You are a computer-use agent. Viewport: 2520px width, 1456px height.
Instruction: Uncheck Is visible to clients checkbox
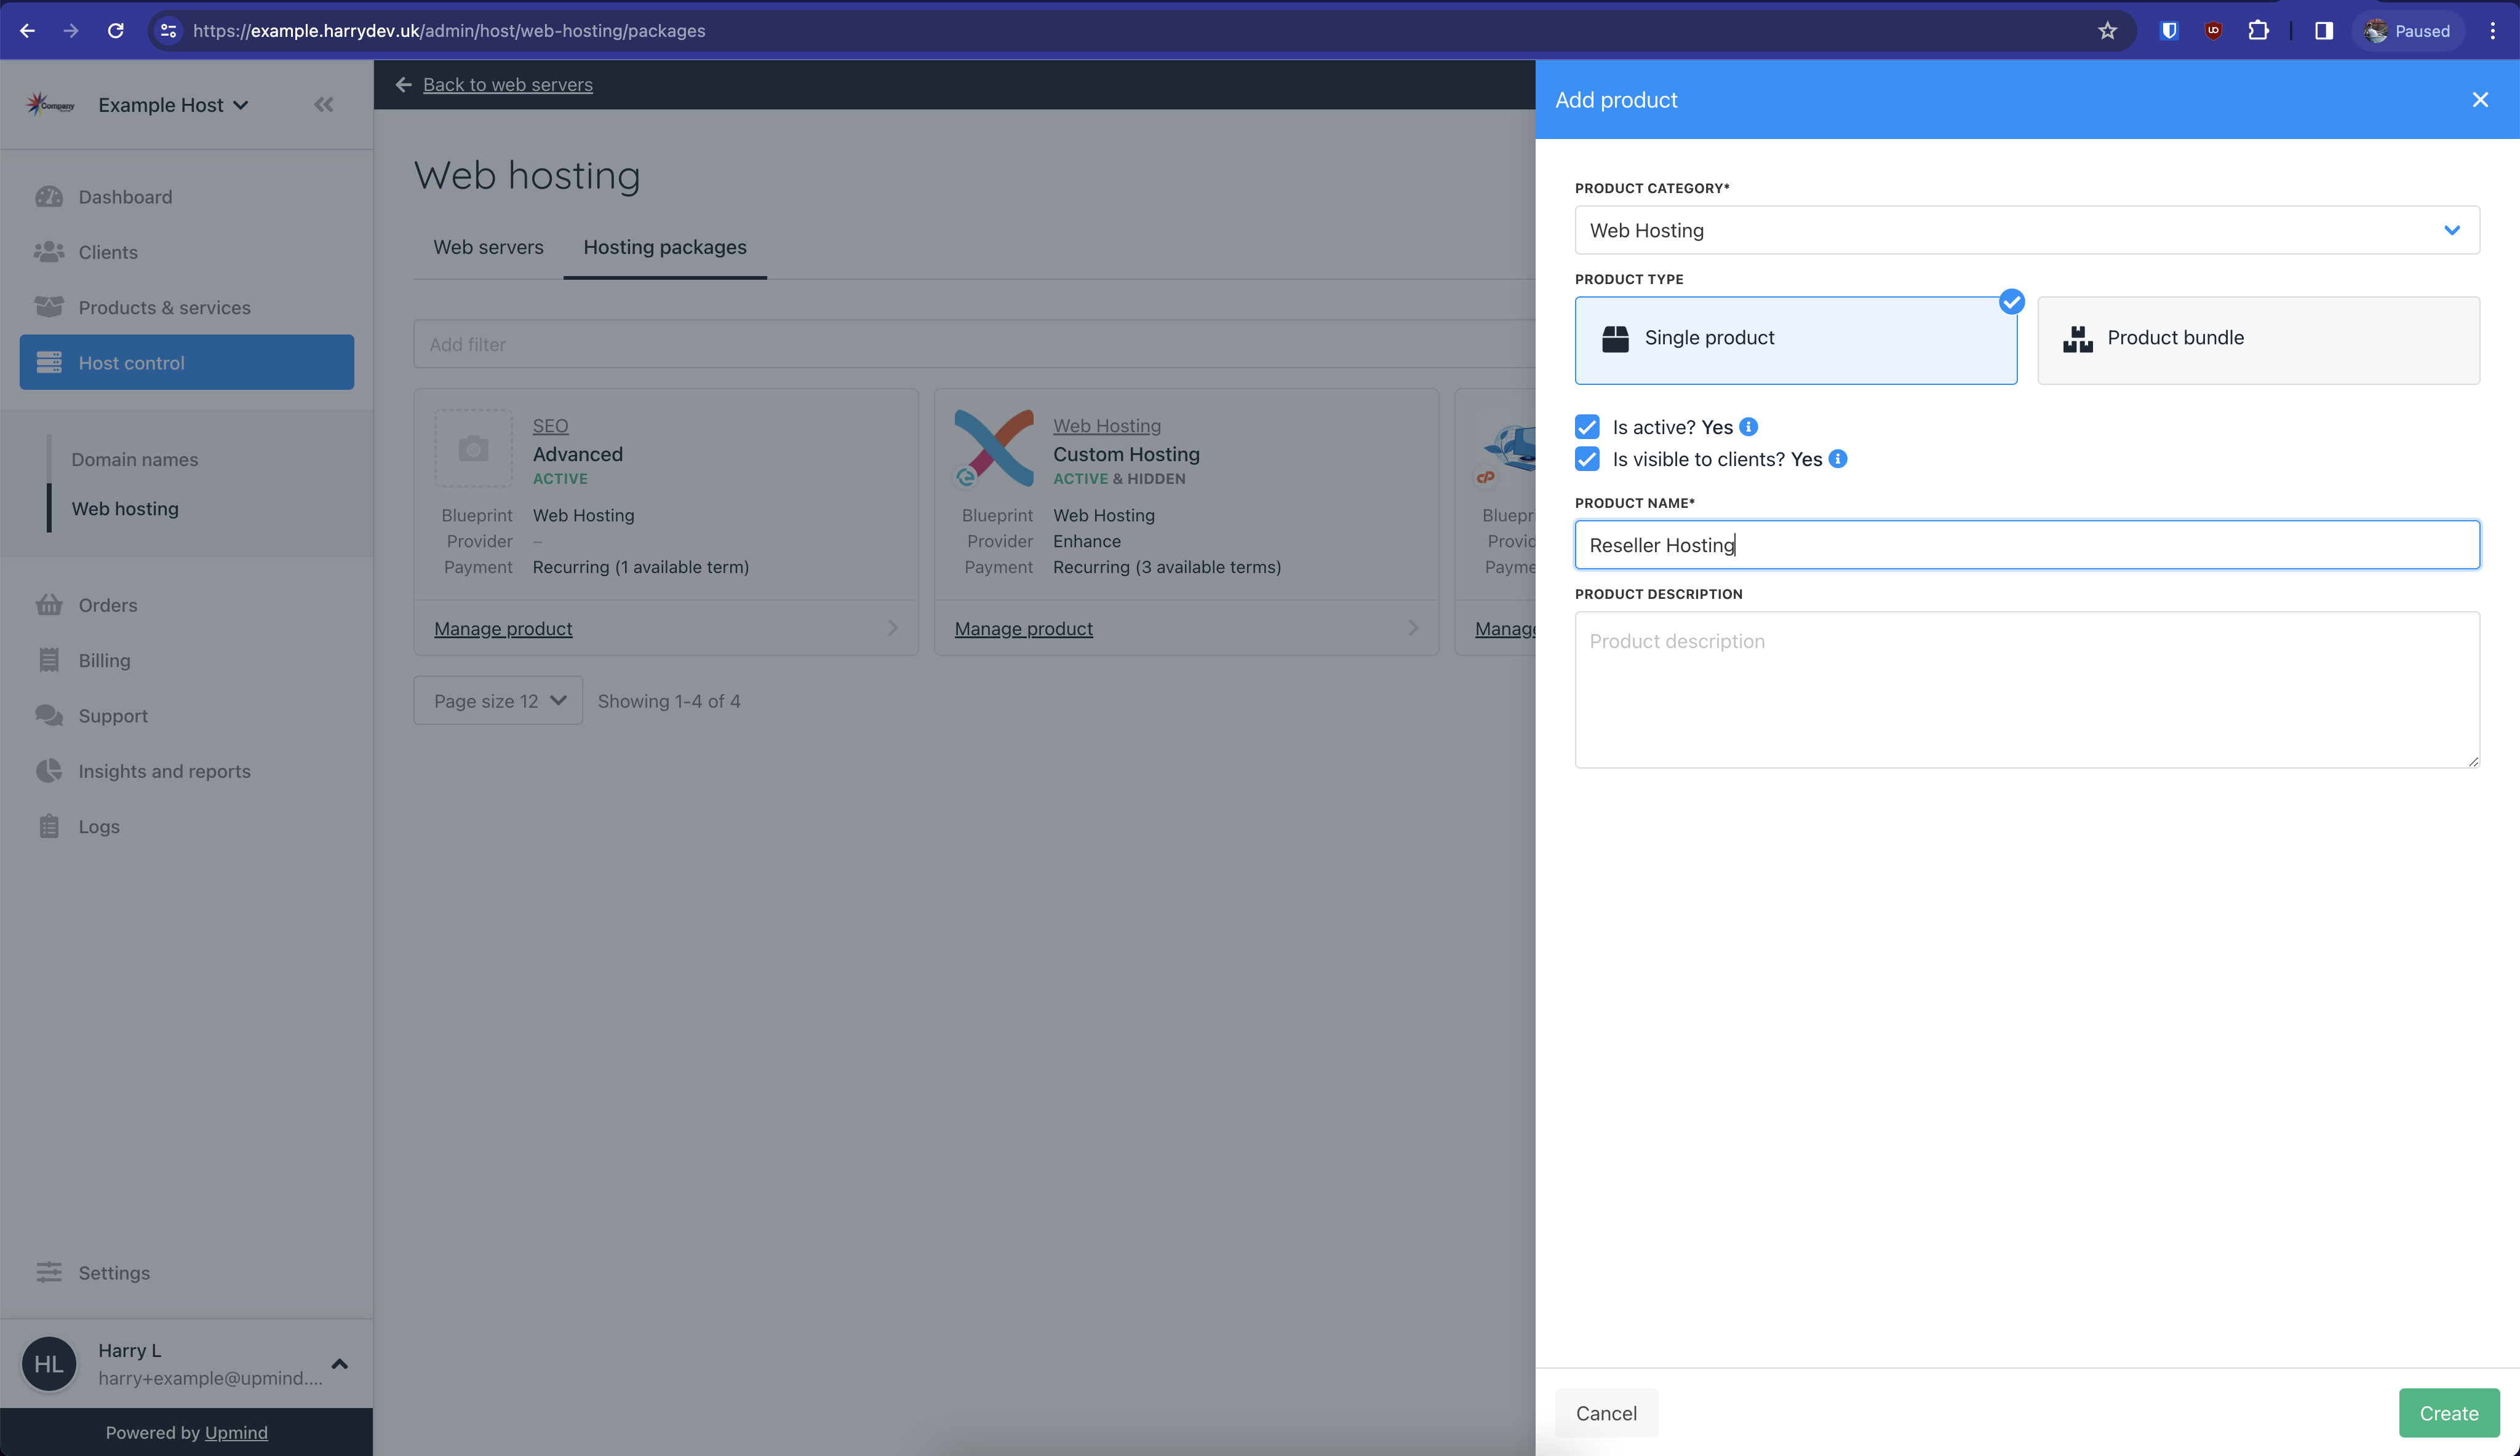pyautogui.click(x=1587, y=459)
